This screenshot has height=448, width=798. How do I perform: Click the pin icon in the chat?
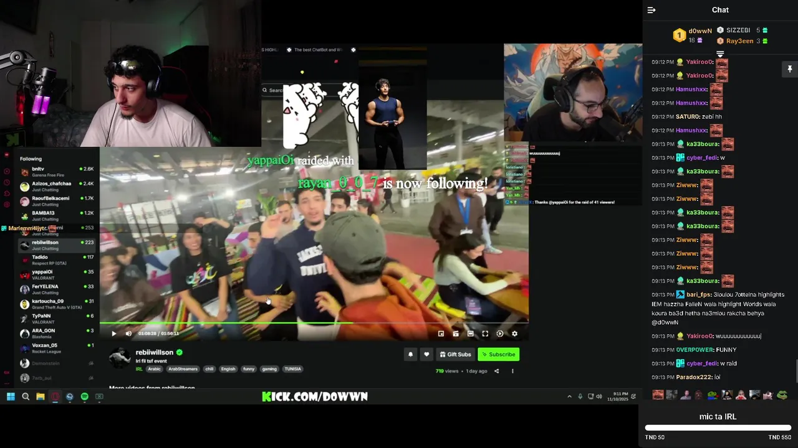789,69
